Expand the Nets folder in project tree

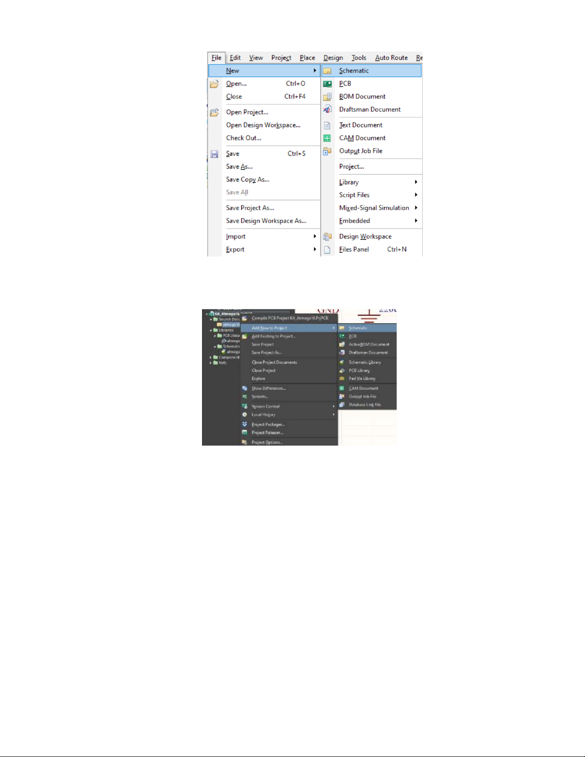pyautogui.click(x=211, y=363)
